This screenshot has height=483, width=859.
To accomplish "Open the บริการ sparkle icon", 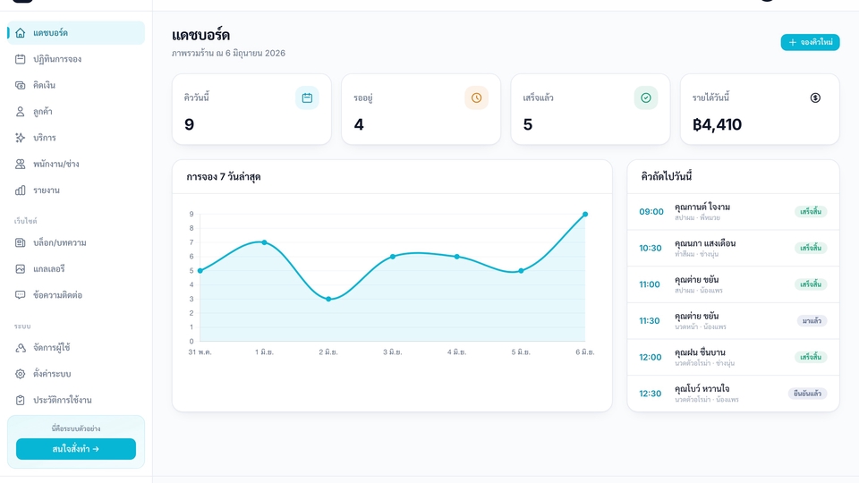I will [21, 138].
